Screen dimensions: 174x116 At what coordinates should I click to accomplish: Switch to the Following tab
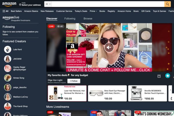pyautogui.click(x=70, y=19)
